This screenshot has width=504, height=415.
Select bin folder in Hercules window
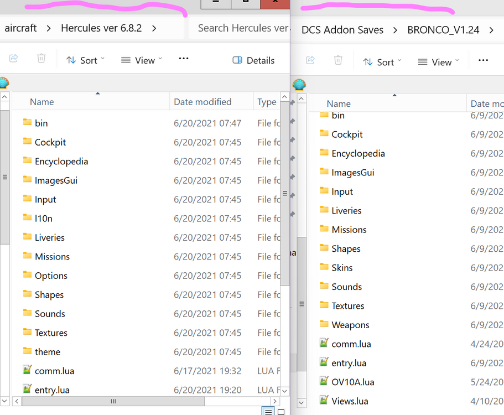point(41,123)
